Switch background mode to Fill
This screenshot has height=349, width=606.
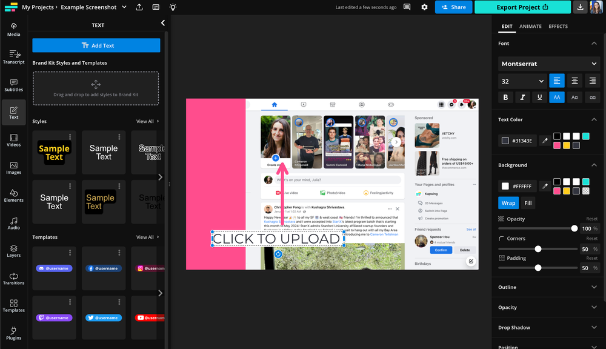tap(528, 202)
